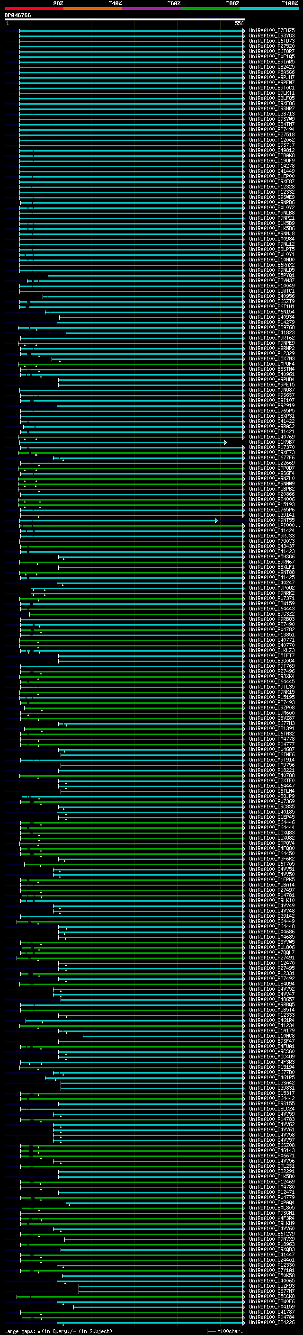Image resolution: width=303 pixels, height=1335 pixels.
Task: Click hit label UniRef100_P12328
Action: click(272, 187)
